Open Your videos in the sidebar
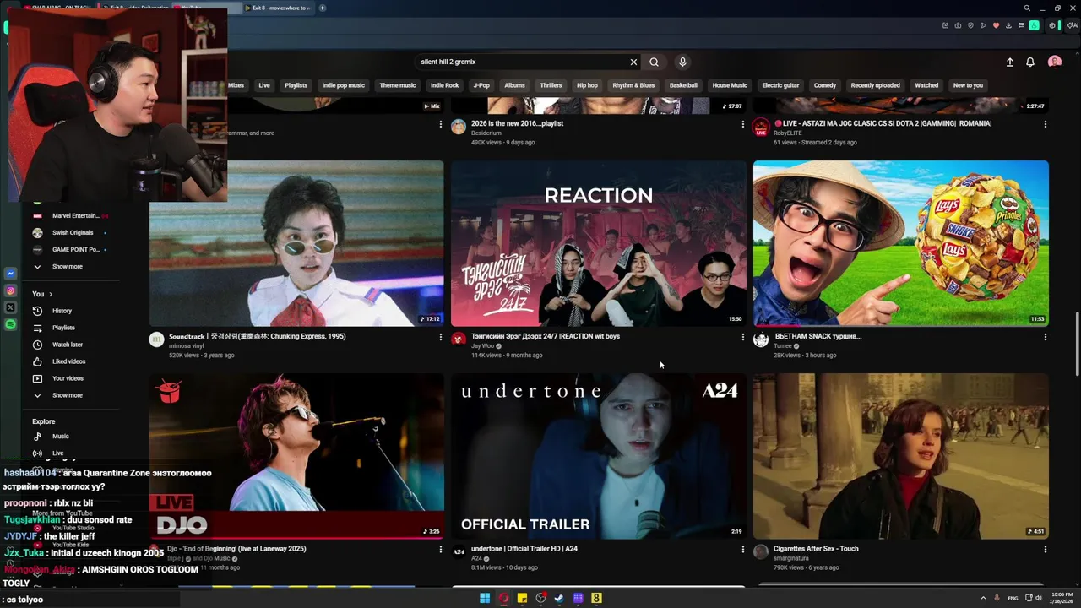The height and width of the screenshot is (608, 1081). pyautogui.click(x=68, y=378)
